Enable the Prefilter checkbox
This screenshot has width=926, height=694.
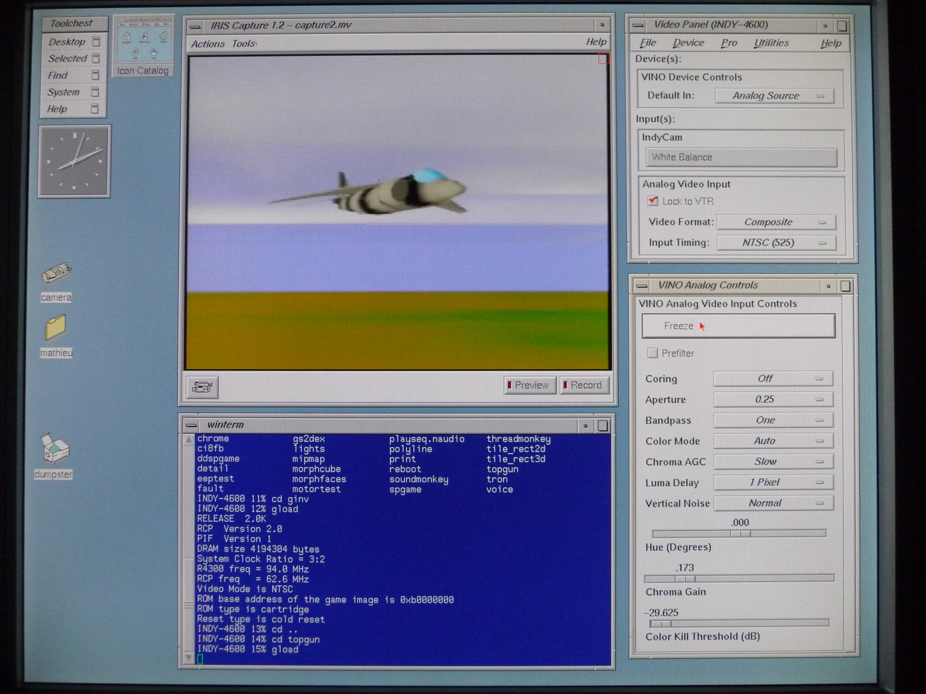tap(652, 353)
